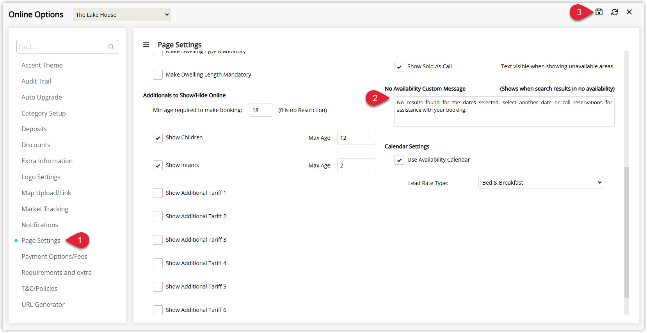647x333 pixels.
Task: Click the Show Children Max Age field
Action: 357,138
